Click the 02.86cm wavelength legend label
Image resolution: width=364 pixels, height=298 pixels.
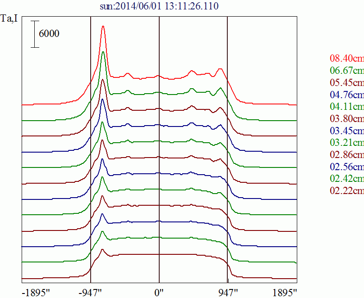[x=347, y=154]
